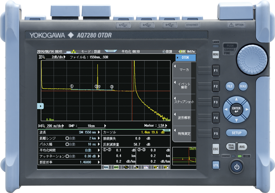This screenshot has width=275, height=193.
Task: Open the イベント解析 soft menu
Action: tap(184, 86)
